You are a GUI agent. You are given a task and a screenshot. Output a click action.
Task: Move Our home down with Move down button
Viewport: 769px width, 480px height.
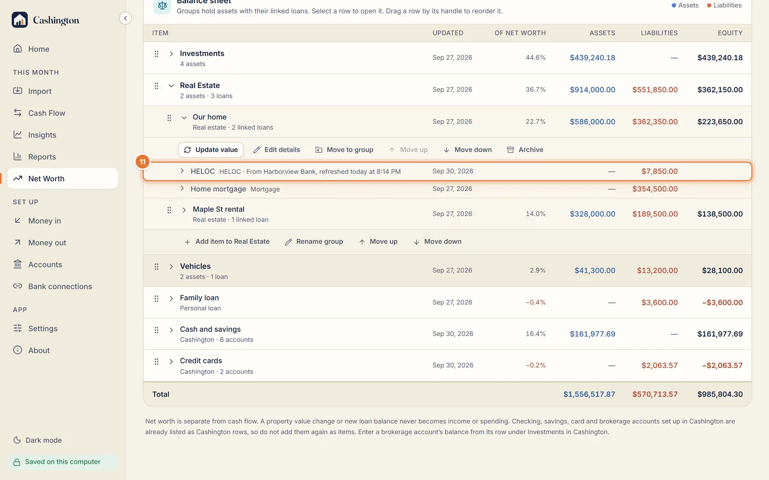point(468,150)
